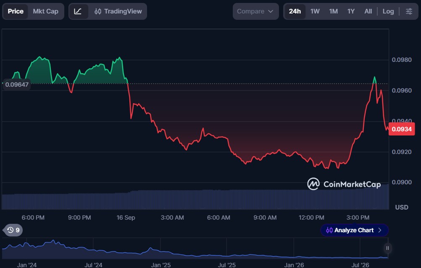Screen dimensions: 421x268
Task: Click the history clock icon badge
Action: pyautogui.click(x=13, y=230)
